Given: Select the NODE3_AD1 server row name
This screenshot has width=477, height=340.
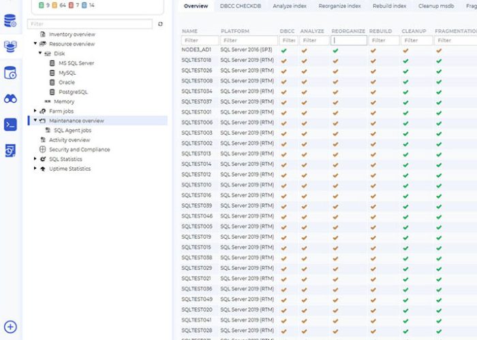Looking at the screenshot, I should click(x=196, y=50).
